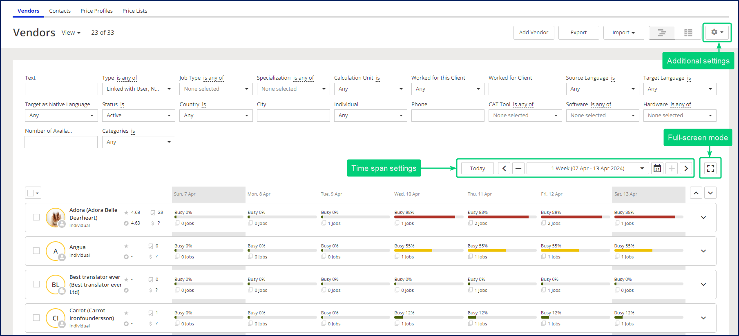Click Best translator ever's star rating icon

tap(126, 280)
